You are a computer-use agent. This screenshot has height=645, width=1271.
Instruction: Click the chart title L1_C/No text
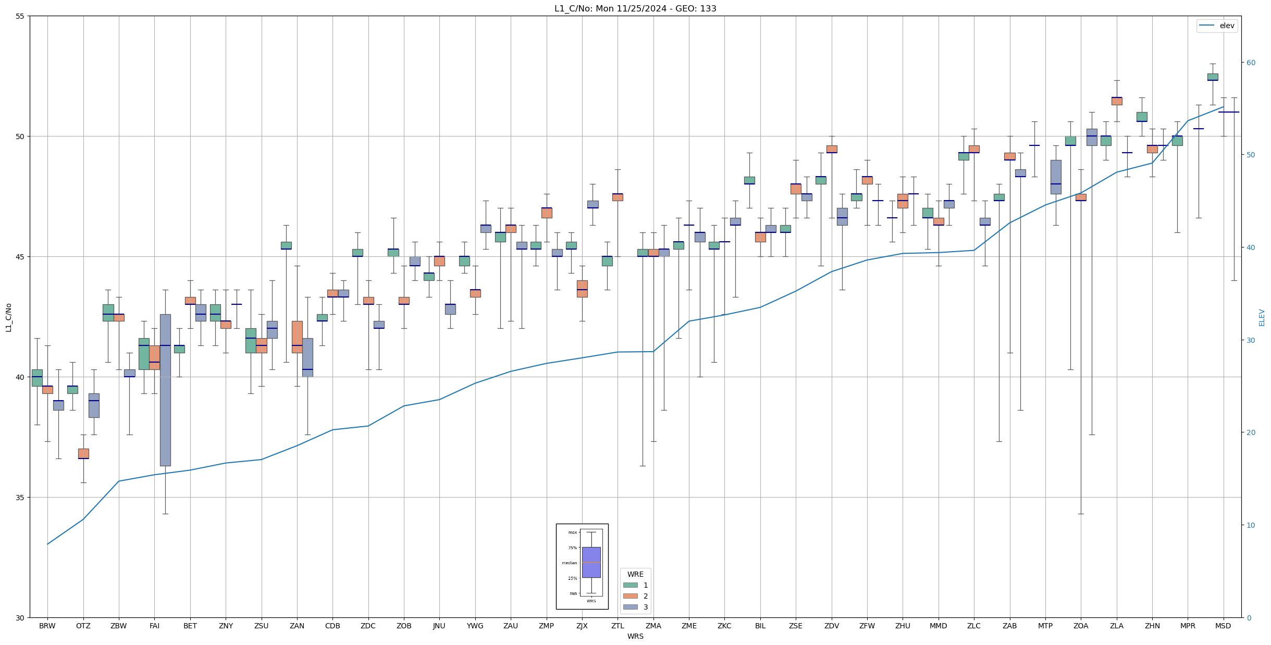(635, 9)
